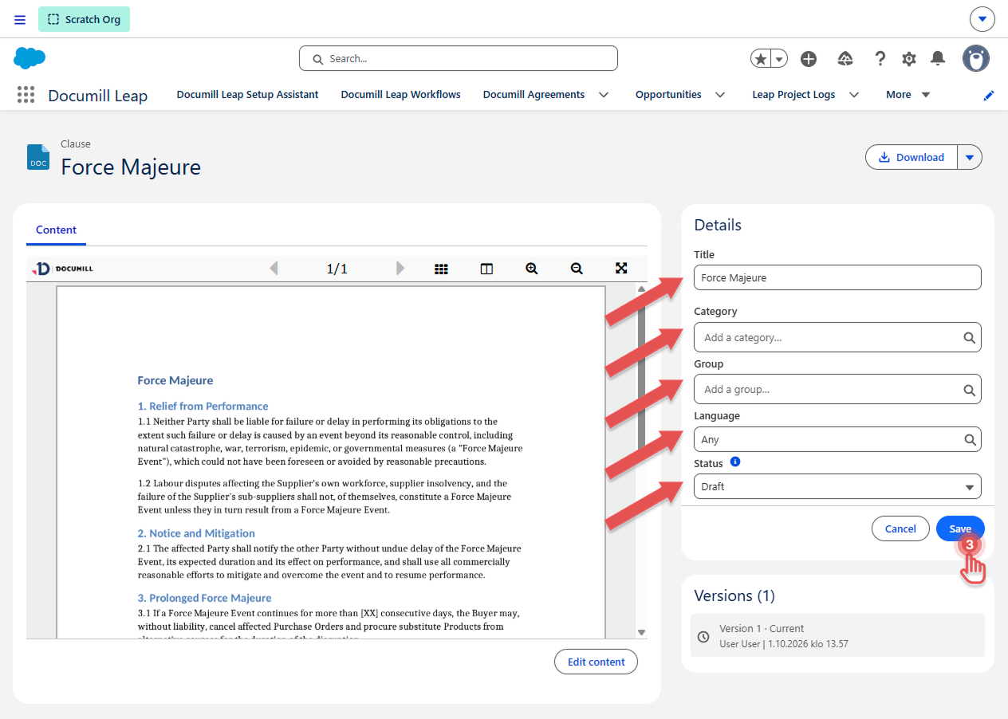This screenshot has width=1008, height=719.
Task: Zoom in on the document
Action: (x=532, y=269)
